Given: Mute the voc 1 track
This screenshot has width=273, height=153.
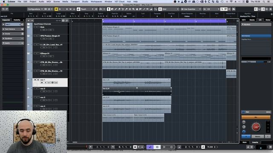Looking at the screenshot, I should pyautogui.click(x=35, y=80).
